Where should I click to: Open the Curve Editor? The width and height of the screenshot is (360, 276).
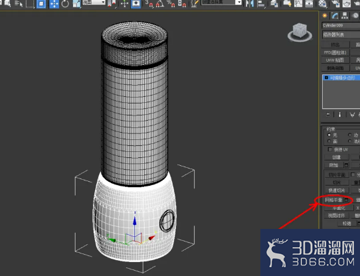(x=298, y=3)
